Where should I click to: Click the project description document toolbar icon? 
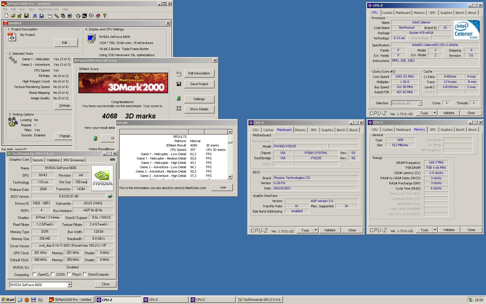point(50,16)
